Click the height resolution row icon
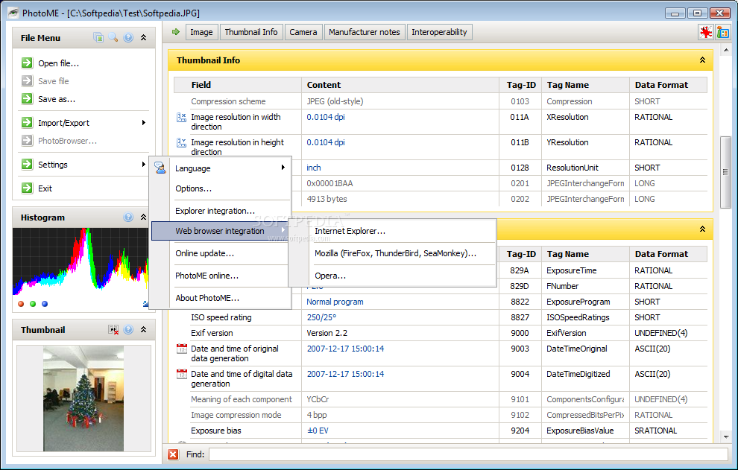The image size is (738, 470). coord(181,142)
